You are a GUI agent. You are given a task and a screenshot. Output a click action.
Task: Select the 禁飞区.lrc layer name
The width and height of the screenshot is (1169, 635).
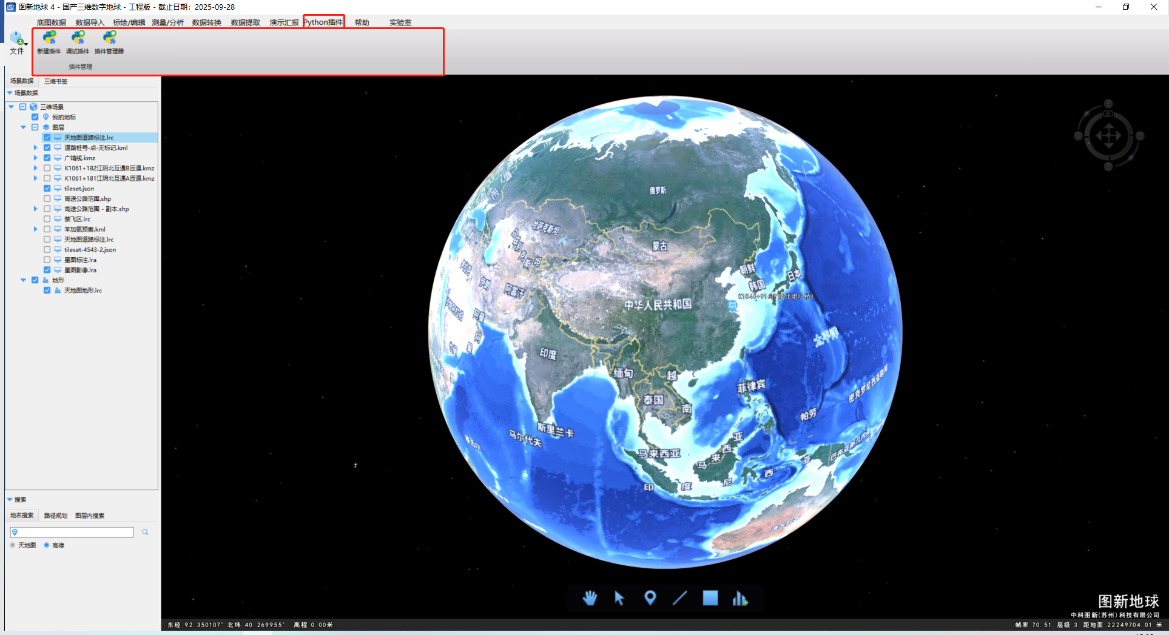pyautogui.click(x=77, y=219)
